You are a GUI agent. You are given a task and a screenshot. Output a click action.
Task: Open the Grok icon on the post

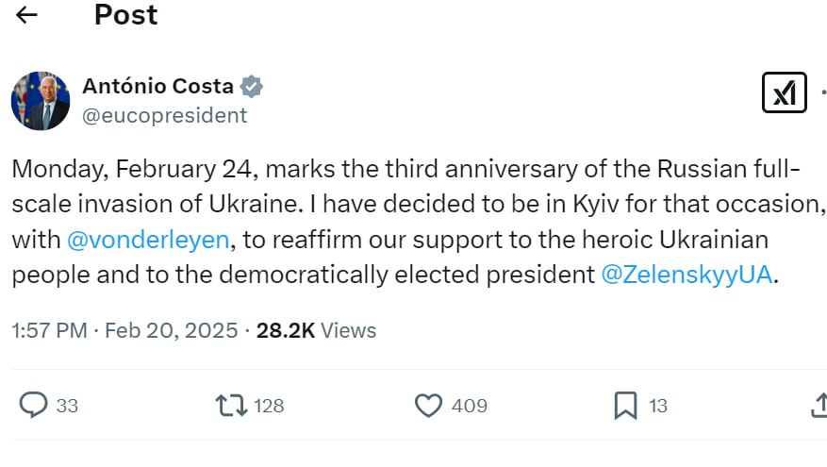tap(784, 93)
